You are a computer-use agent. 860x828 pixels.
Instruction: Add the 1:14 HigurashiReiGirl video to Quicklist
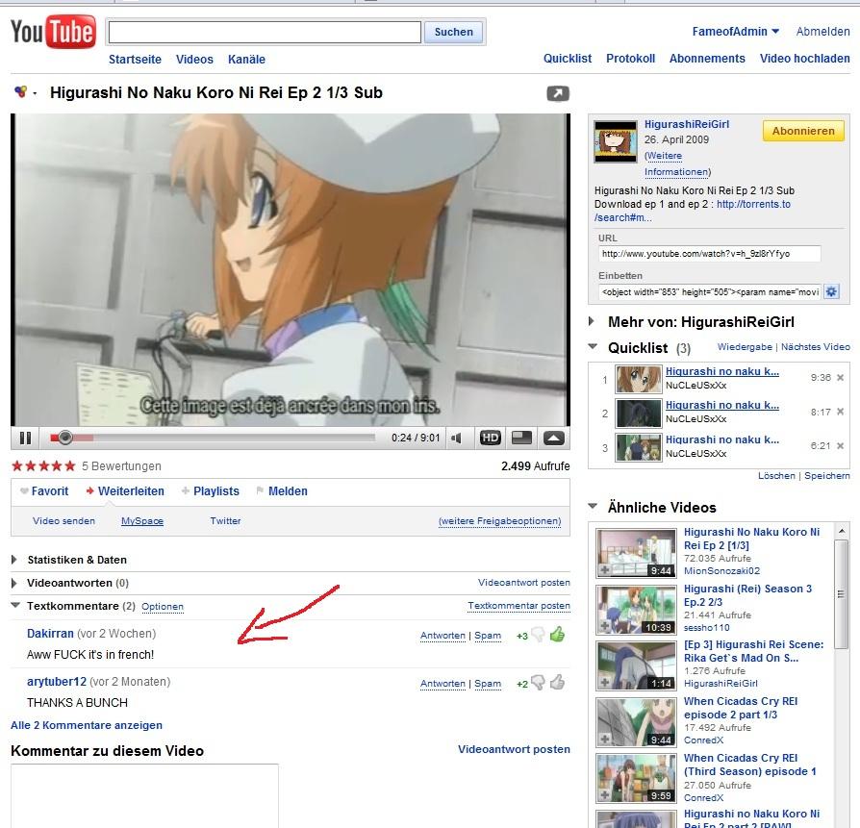605,683
